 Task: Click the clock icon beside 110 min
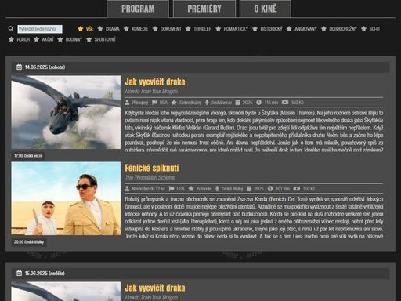[258, 103]
